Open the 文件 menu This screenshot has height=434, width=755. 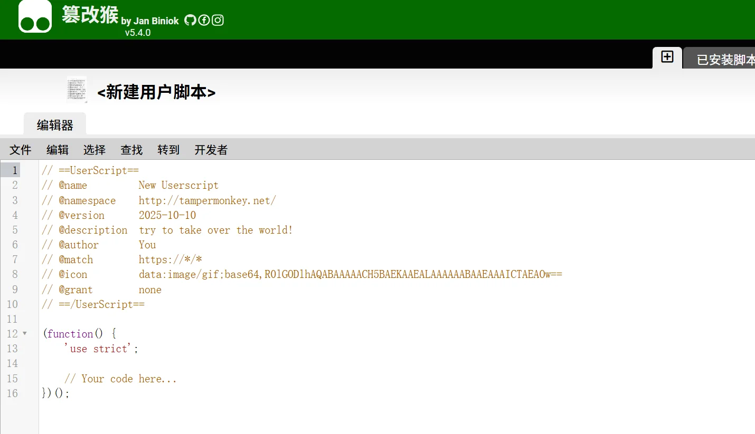[x=20, y=150]
